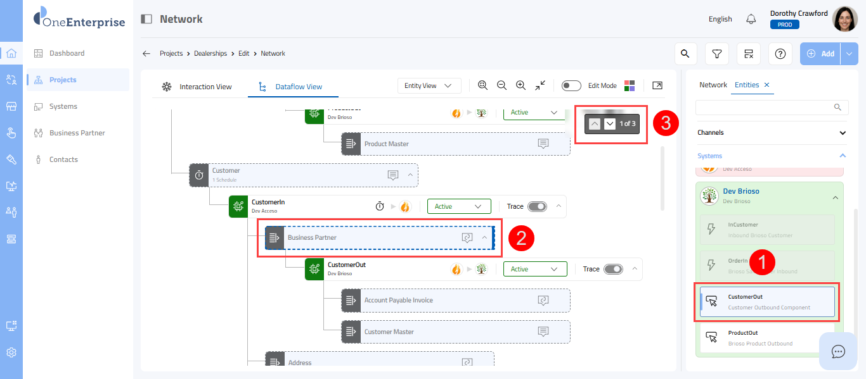This screenshot has width=866, height=379.
Task: Toggle Edit Mode switch
Action: 571,85
